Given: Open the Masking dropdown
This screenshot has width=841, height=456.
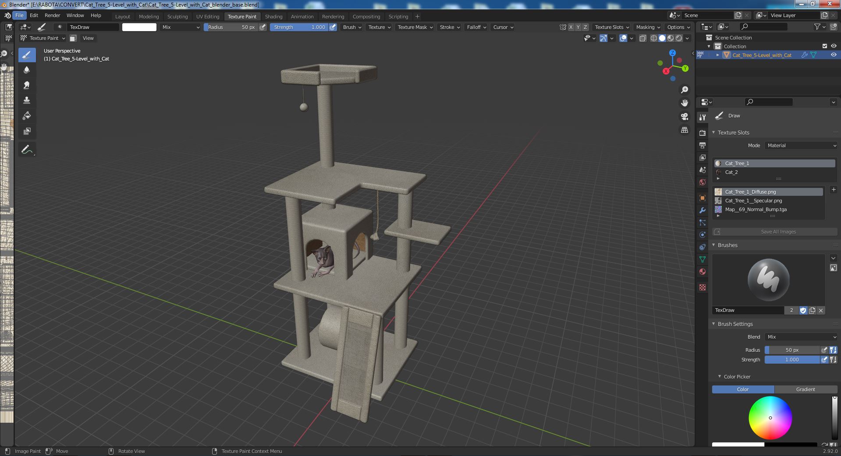Looking at the screenshot, I should pyautogui.click(x=648, y=27).
